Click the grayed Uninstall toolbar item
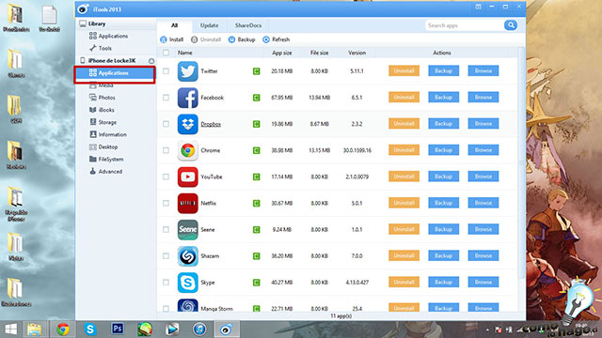602x338 pixels. click(x=206, y=39)
